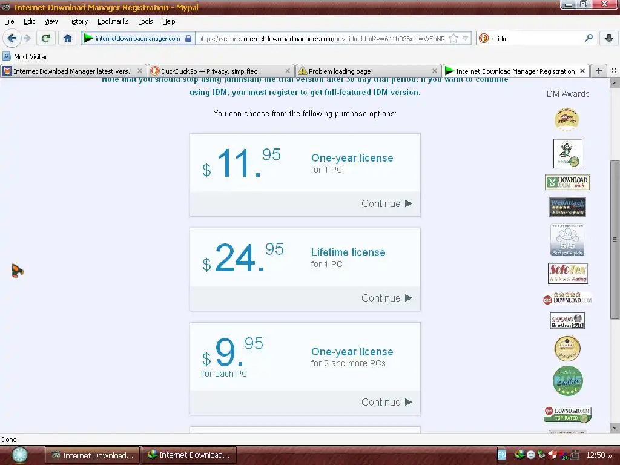Click the Download.com pick award badge
This screenshot has height=465, width=620.
(567, 182)
